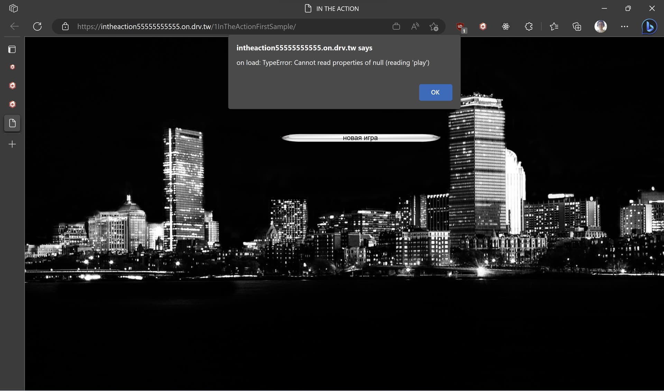The width and height of the screenshot is (664, 391).
Task: Open the Extensions puzzle menu
Action: pos(528,27)
